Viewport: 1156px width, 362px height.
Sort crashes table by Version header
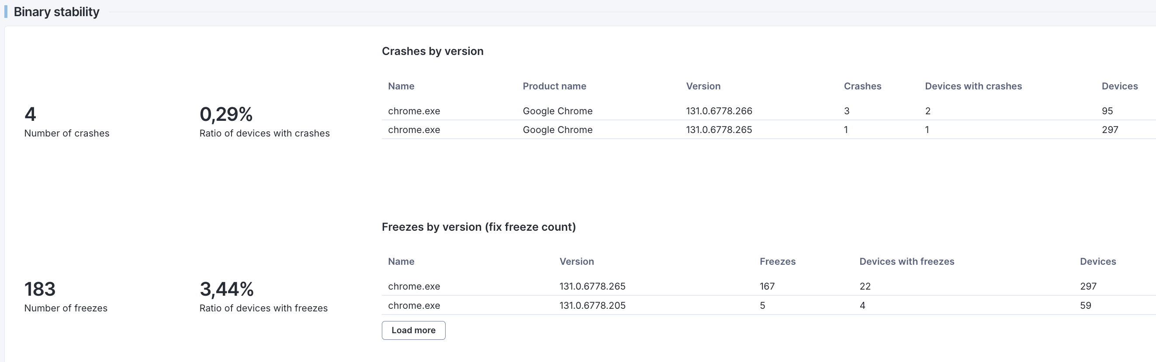coord(703,86)
